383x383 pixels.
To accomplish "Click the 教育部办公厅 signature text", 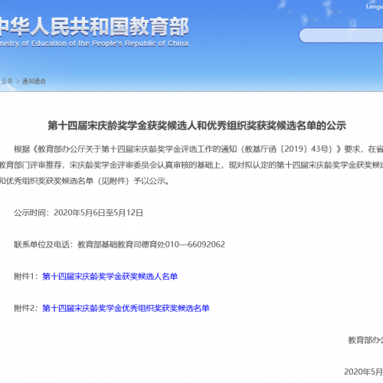I will 365,340.
